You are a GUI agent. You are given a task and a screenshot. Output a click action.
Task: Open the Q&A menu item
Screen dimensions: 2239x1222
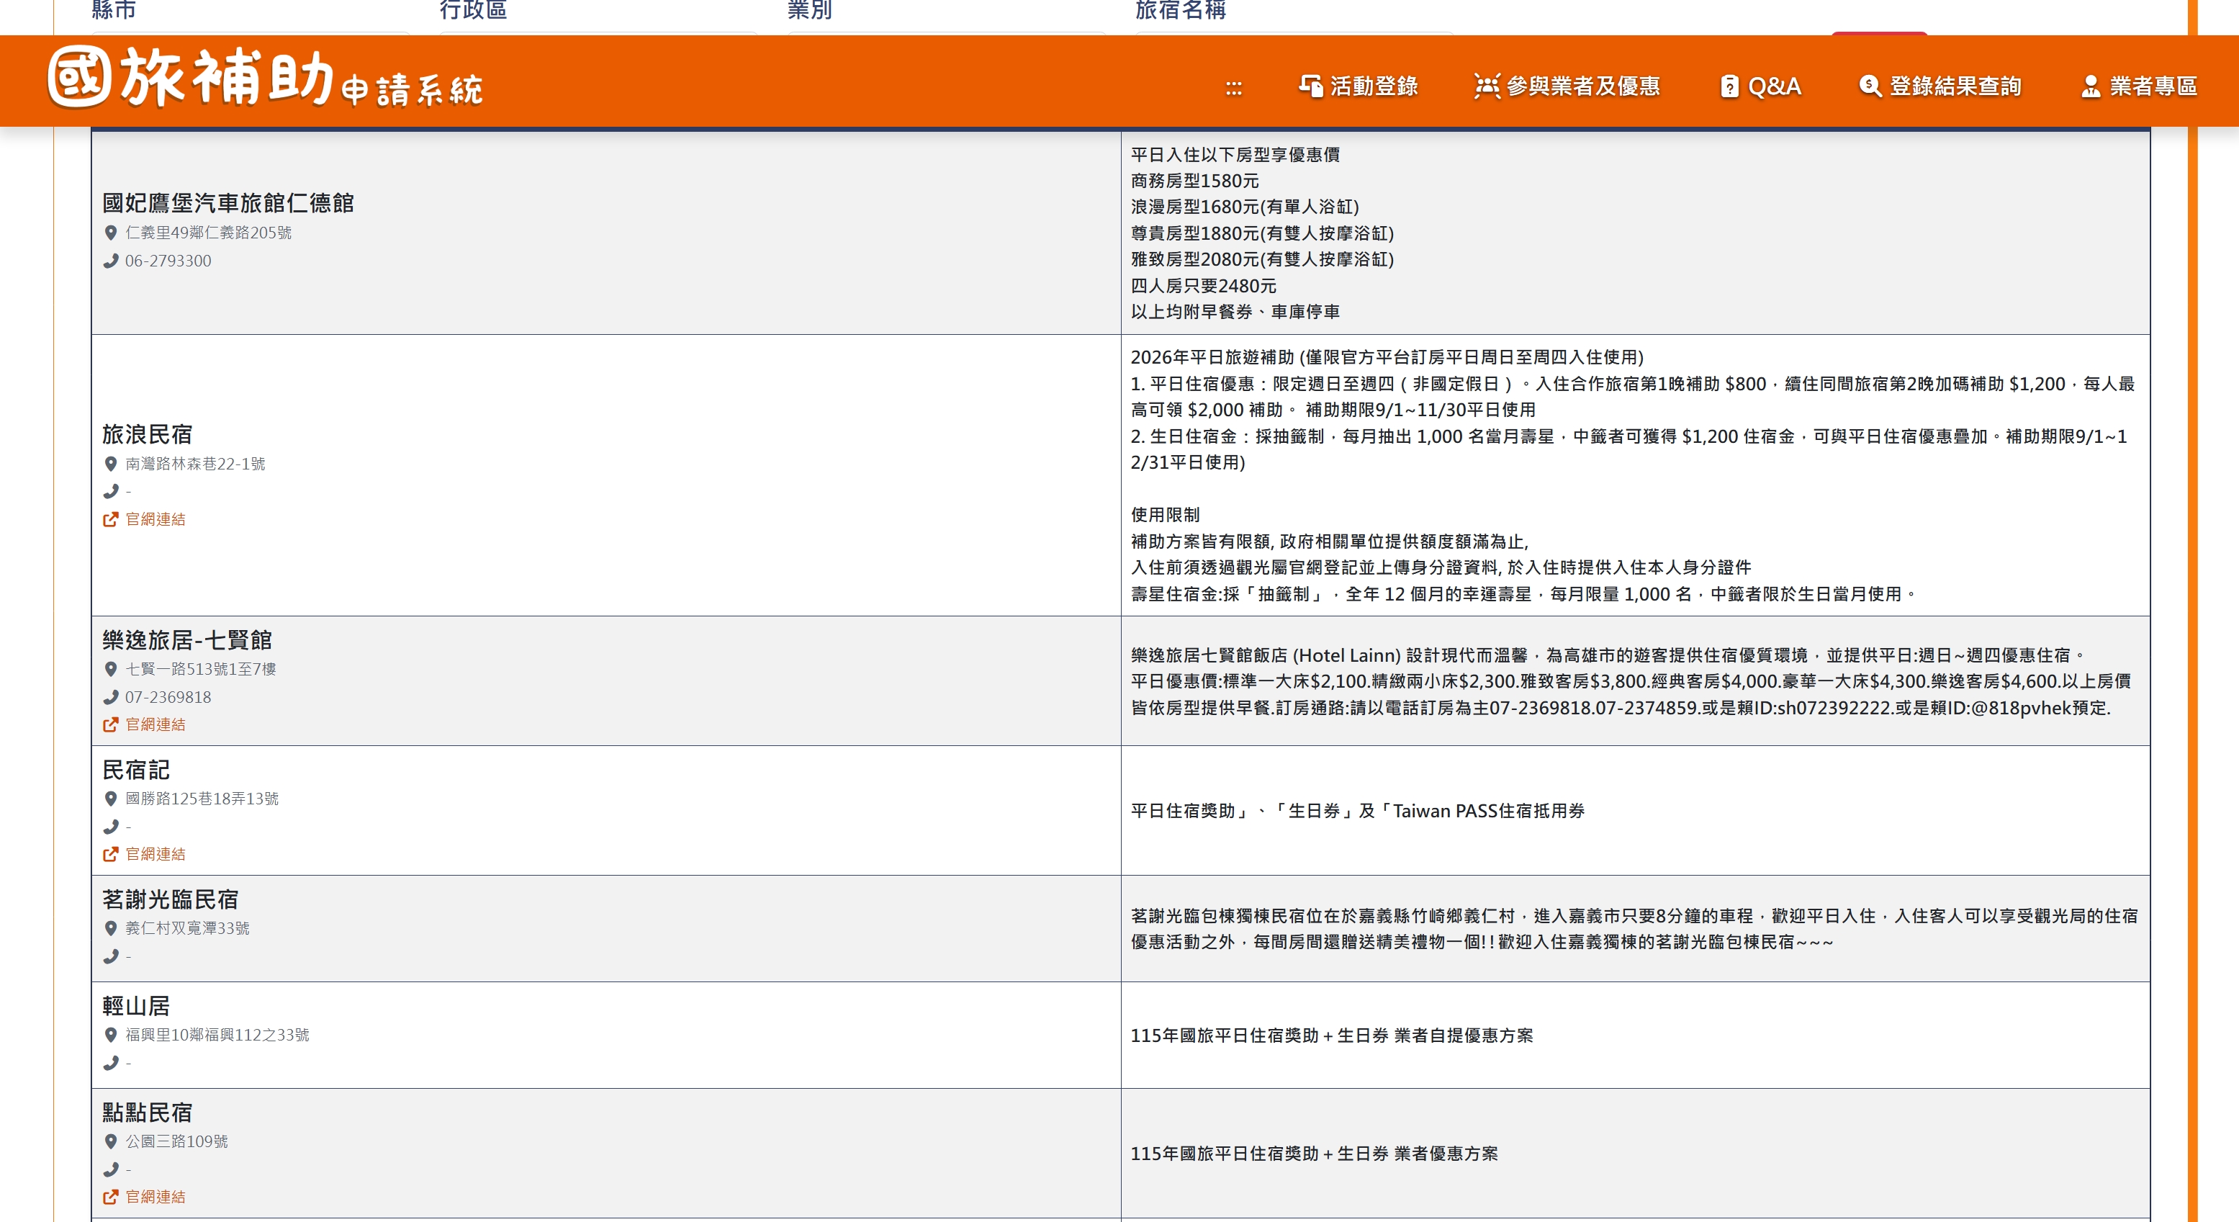pos(1760,86)
